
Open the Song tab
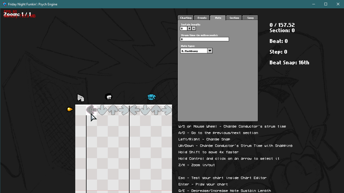[x=250, y=18]
